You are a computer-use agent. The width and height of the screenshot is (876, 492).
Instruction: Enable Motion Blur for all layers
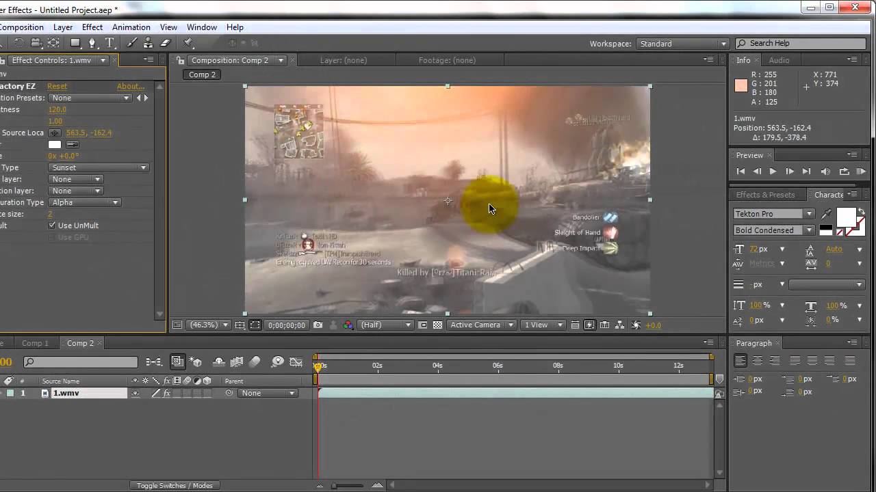[255, 362]
